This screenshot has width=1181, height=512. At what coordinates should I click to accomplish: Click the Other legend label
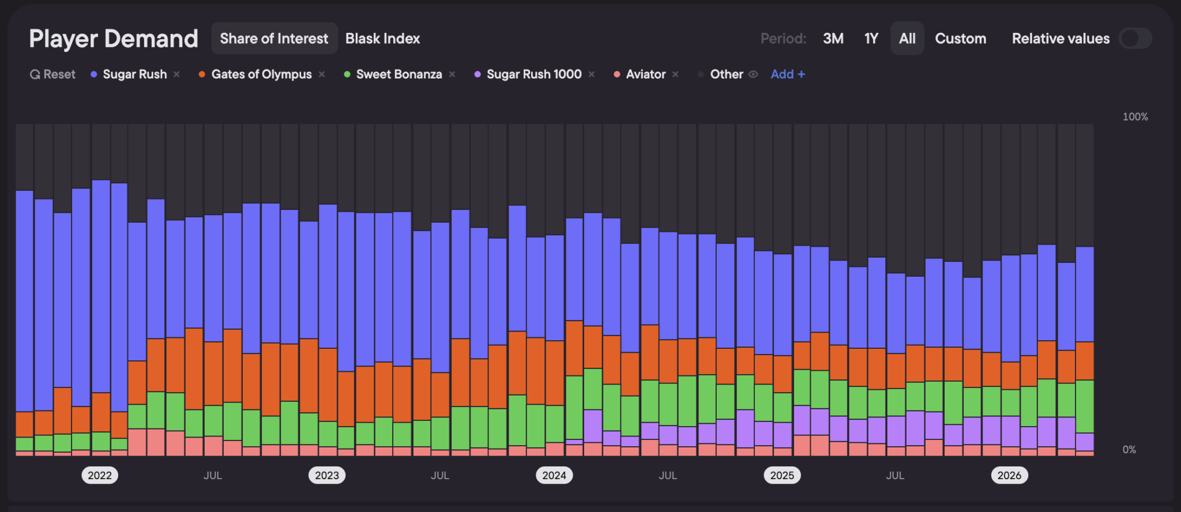[x=727, y=74]
